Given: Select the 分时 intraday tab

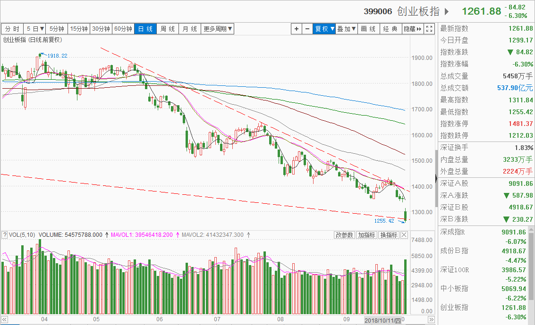Looking at the screenshot, I should pos(12,29).
